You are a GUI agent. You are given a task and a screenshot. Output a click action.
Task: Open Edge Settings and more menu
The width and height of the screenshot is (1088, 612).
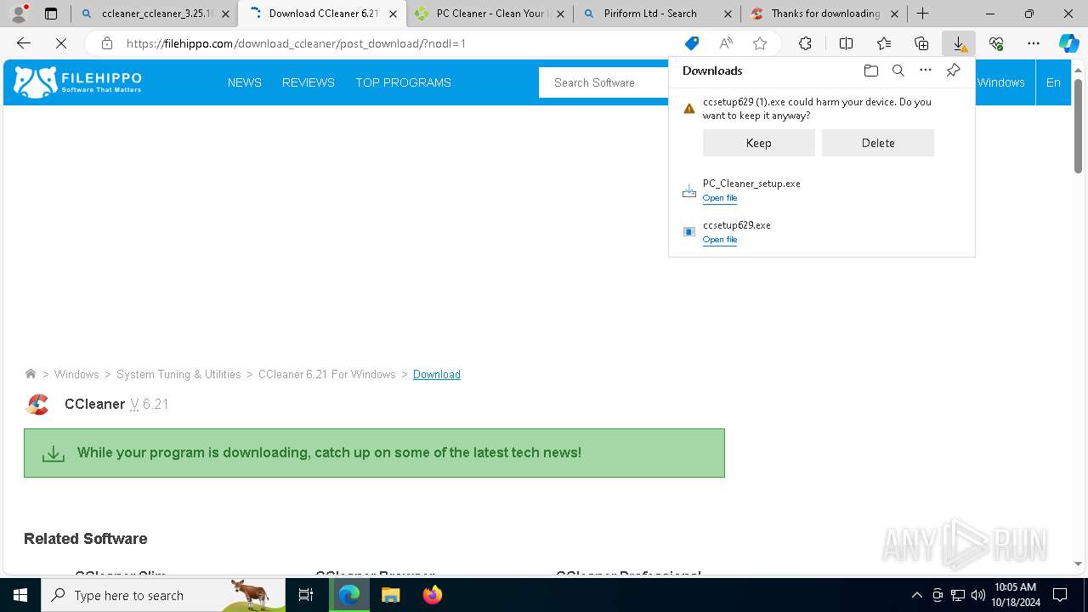pyautogui.click(x=1034, y=43)
